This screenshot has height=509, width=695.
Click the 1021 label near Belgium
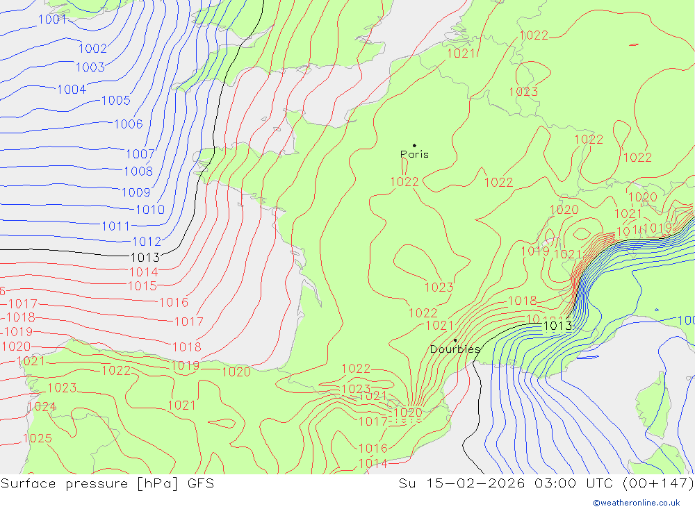[461, 53]
